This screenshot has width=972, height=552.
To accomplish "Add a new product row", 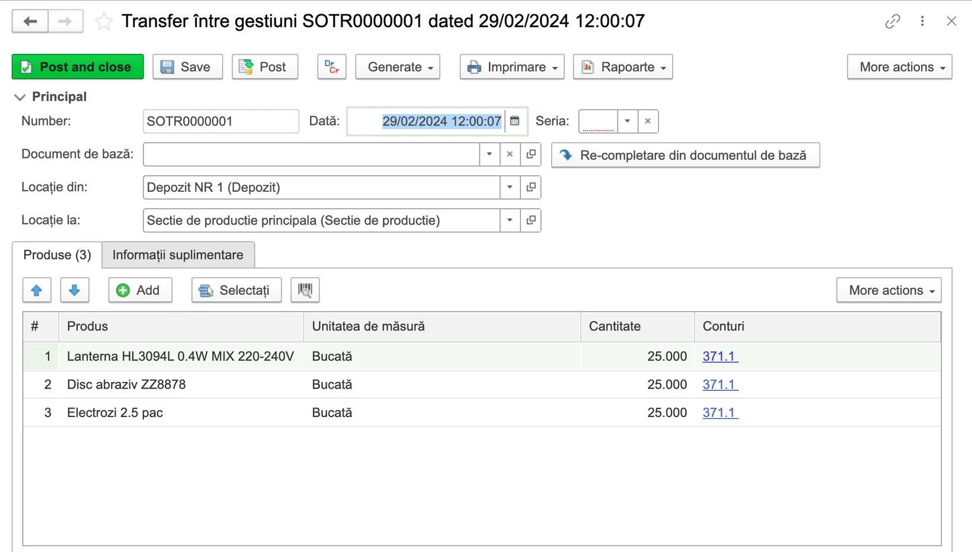I will coord(140,290).
